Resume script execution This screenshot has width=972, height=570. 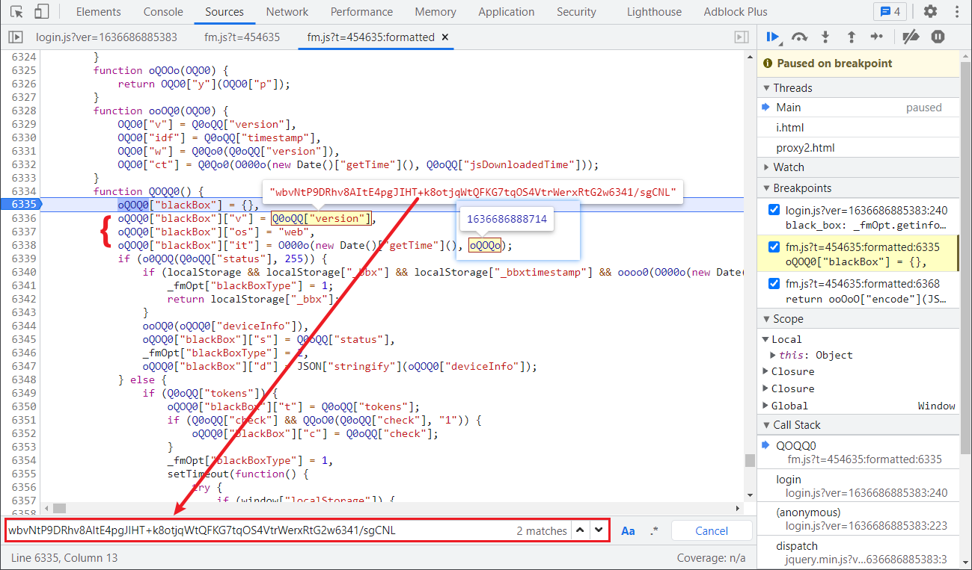(x=774, y=37)
